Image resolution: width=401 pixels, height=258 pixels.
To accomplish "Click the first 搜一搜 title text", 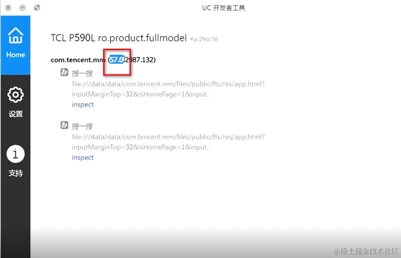I will (x=82, y=74).
